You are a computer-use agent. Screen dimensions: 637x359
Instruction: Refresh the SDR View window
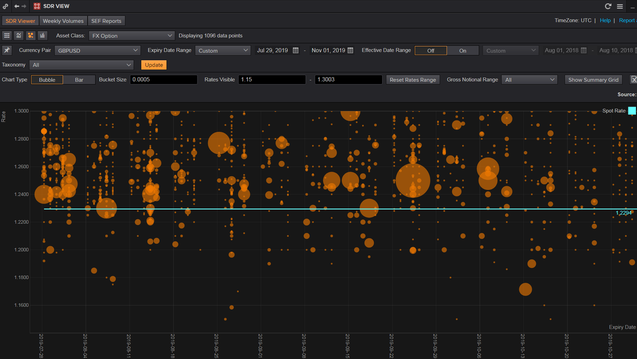coord(608,6)
